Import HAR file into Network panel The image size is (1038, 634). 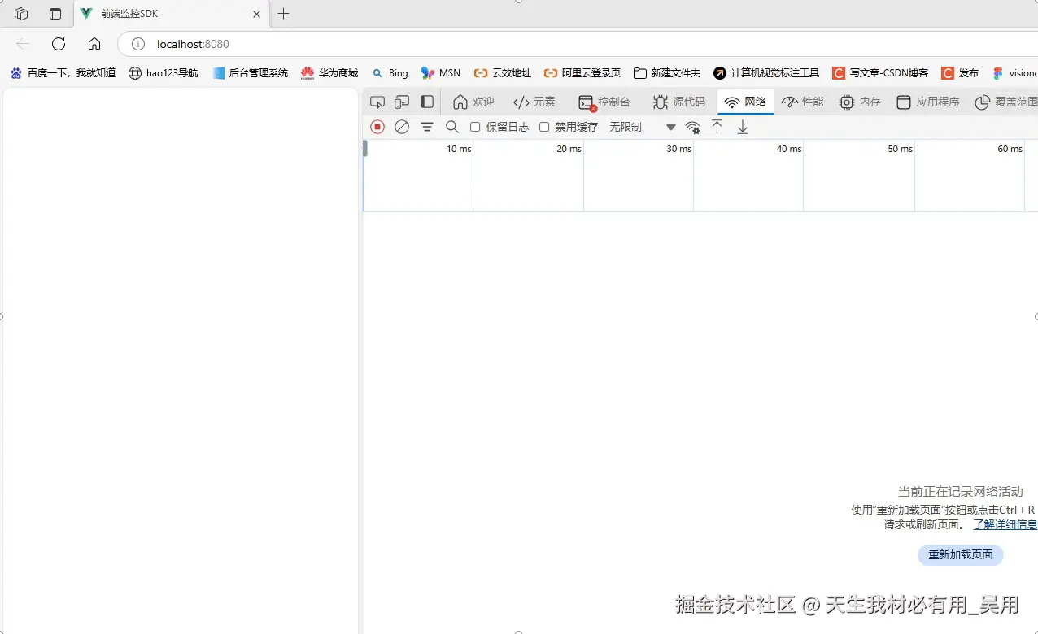pyautogui.click(x=717, y=127)
